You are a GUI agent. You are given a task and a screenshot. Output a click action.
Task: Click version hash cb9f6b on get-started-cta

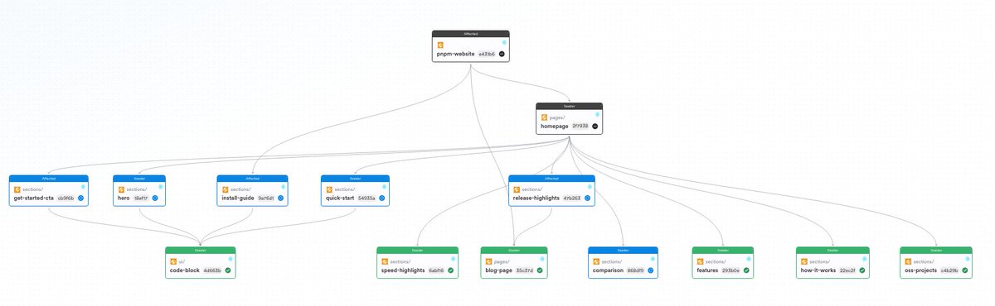[66, 198]
